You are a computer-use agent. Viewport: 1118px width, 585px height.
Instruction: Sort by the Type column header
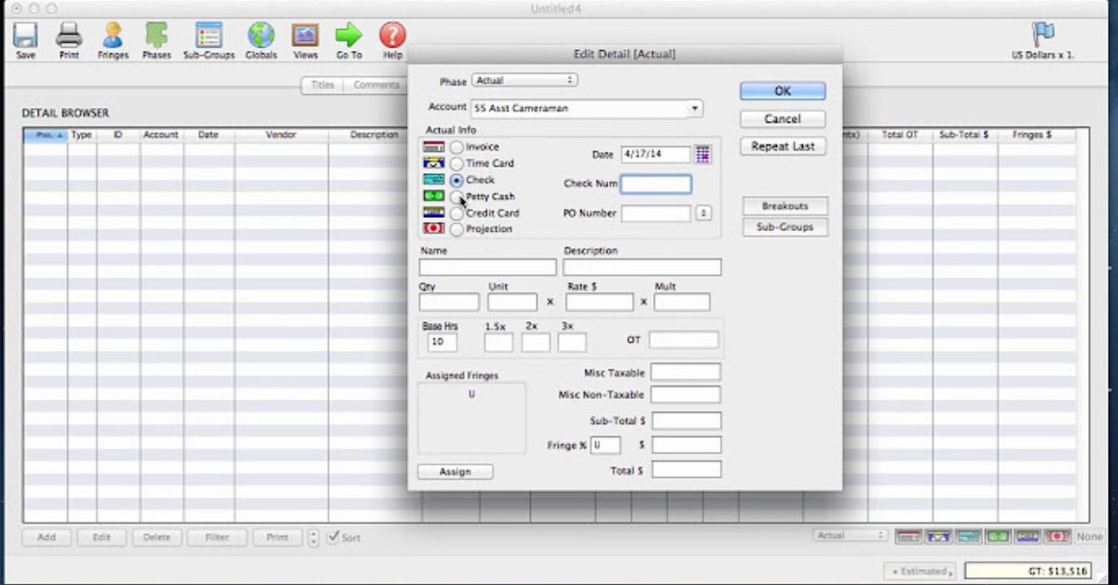point(82,135)
